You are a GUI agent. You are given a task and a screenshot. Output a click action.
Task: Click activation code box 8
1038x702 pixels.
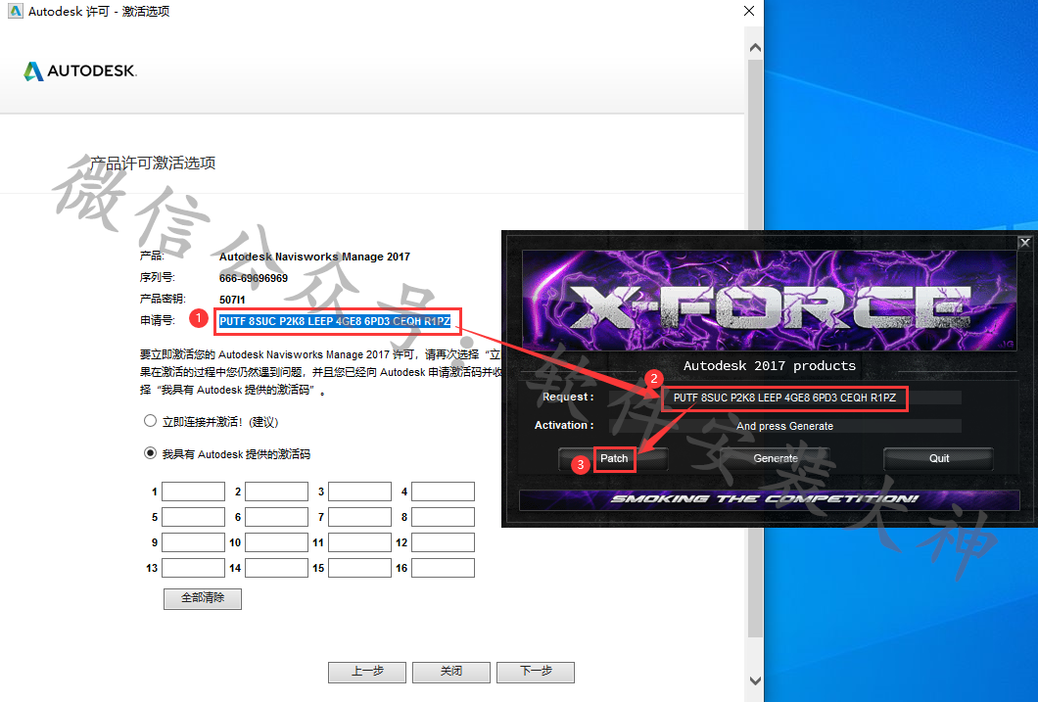(443, 517)
